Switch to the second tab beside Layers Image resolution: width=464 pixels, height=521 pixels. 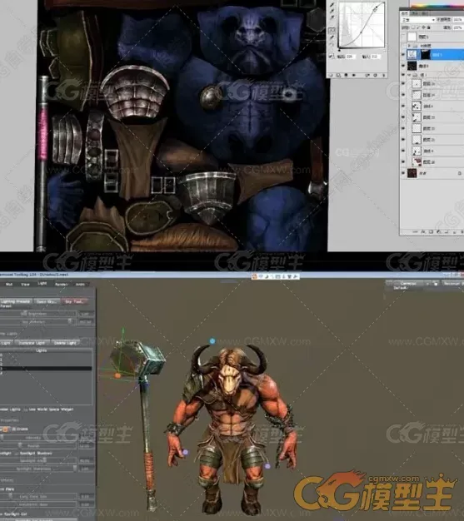pos(416,13)
